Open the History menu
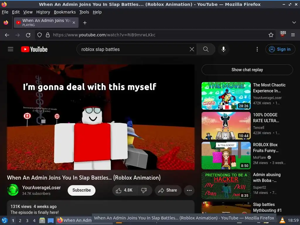This screenshot has height=225, width=300. pos(43,12)
